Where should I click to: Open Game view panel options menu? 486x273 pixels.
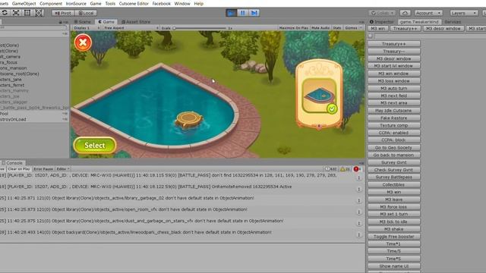pos(361,22)
